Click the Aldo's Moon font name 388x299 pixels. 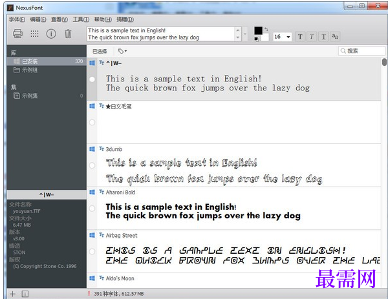[x=120, y=278]
